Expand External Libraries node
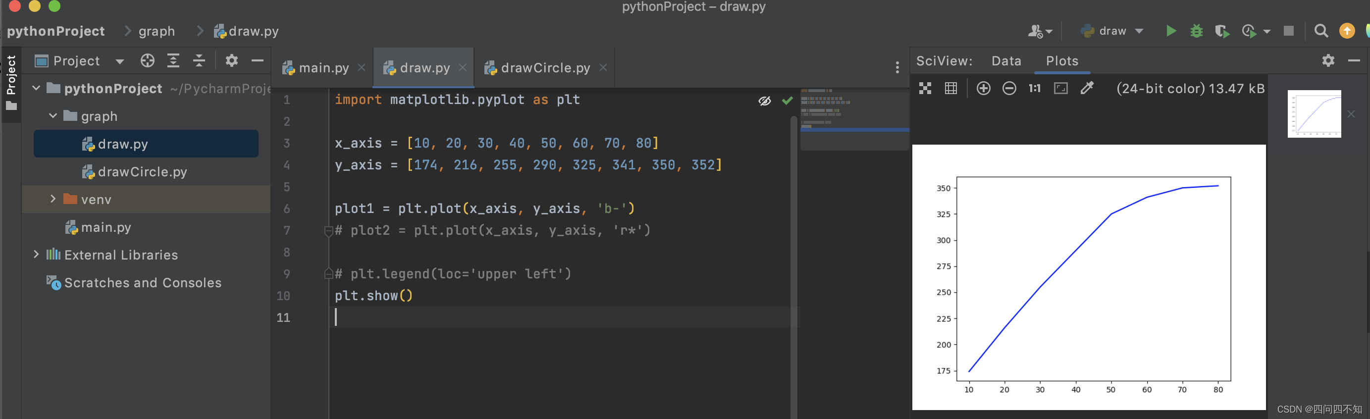This screenshot has height=419, width=1370. coord(36,254)
